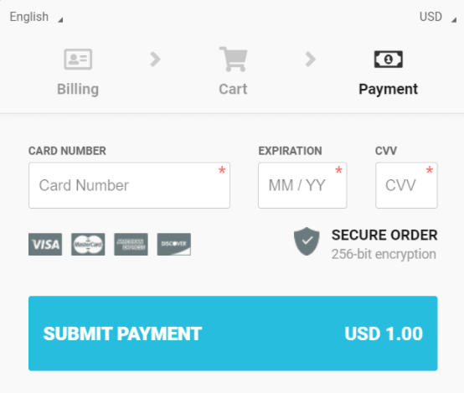The image size is (464, 393).
Task: Click the secure order shield icon
Action: (307, 241)
